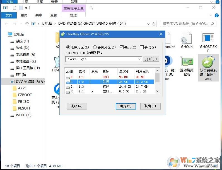Open the EZBOOT folder in sidebar

click(x=22, y=95)
